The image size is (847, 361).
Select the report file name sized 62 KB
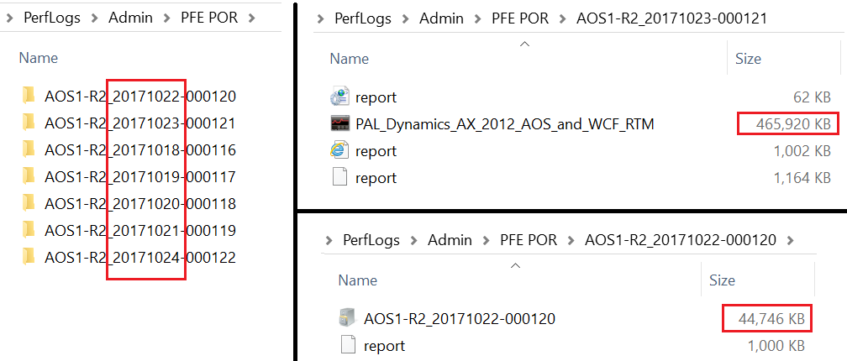[376, 97]
